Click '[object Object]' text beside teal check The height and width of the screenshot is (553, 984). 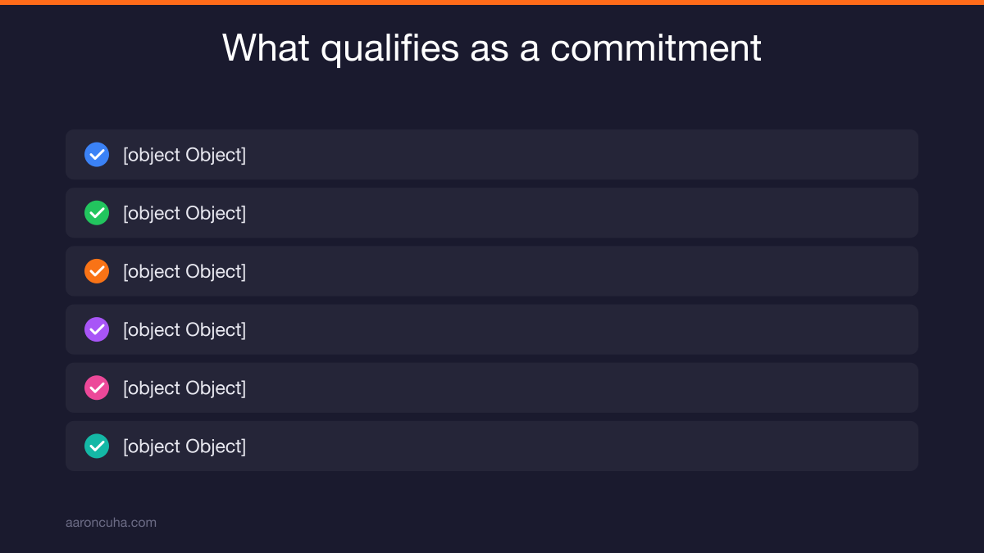tap(184, 446)
